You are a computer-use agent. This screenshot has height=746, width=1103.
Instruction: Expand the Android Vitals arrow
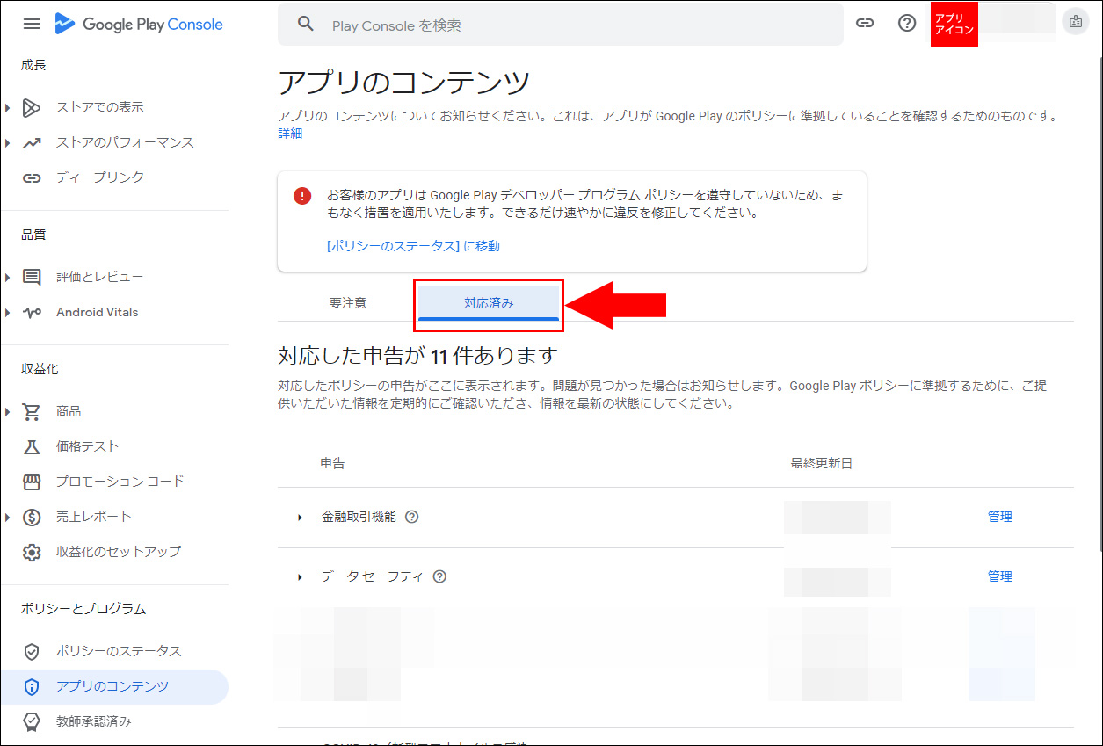point(8,312)
